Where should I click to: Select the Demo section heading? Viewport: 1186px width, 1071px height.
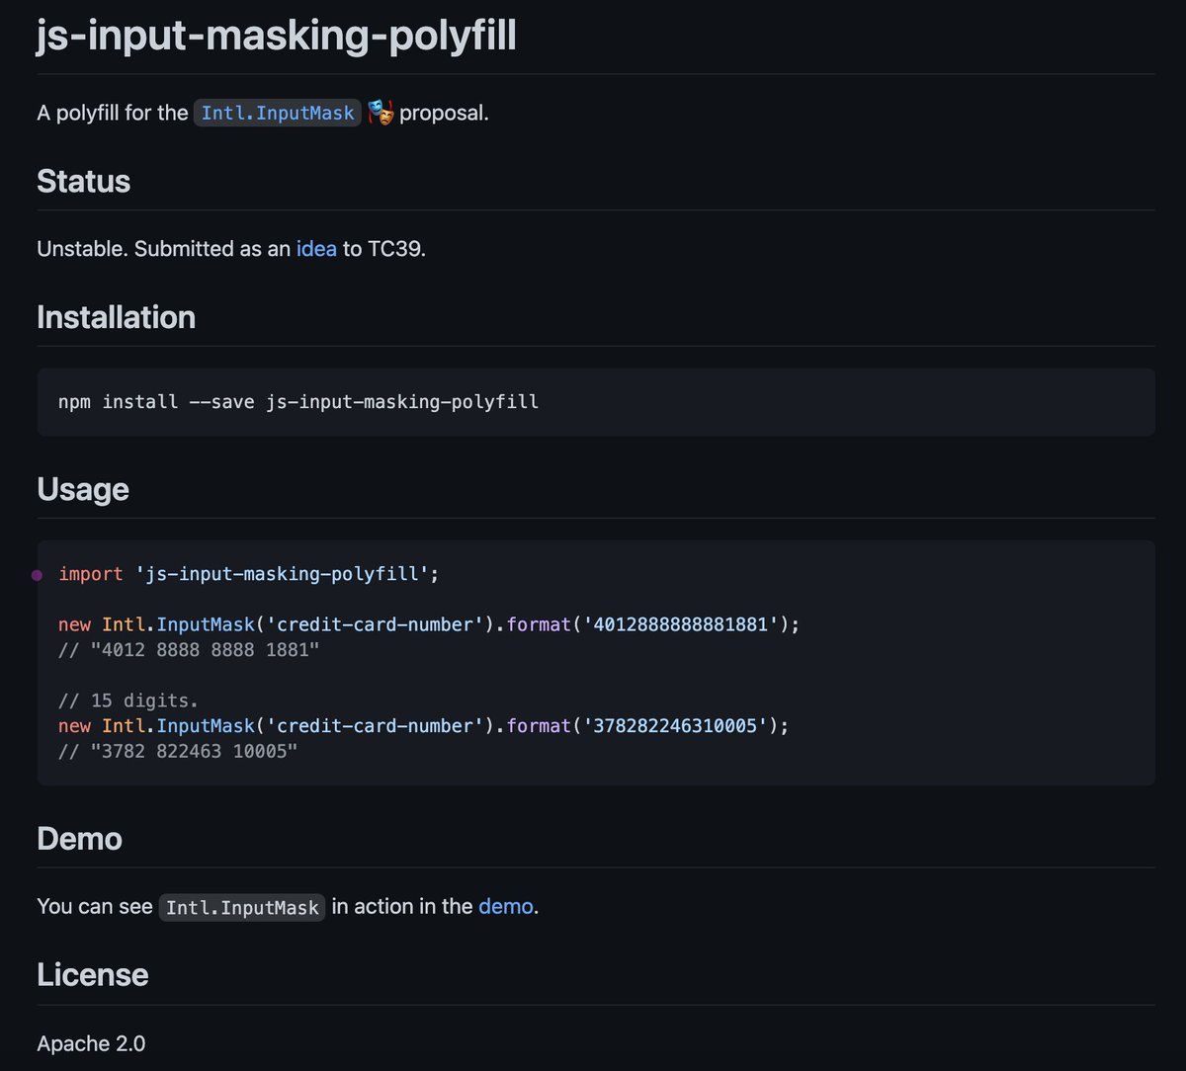point(79,839)
